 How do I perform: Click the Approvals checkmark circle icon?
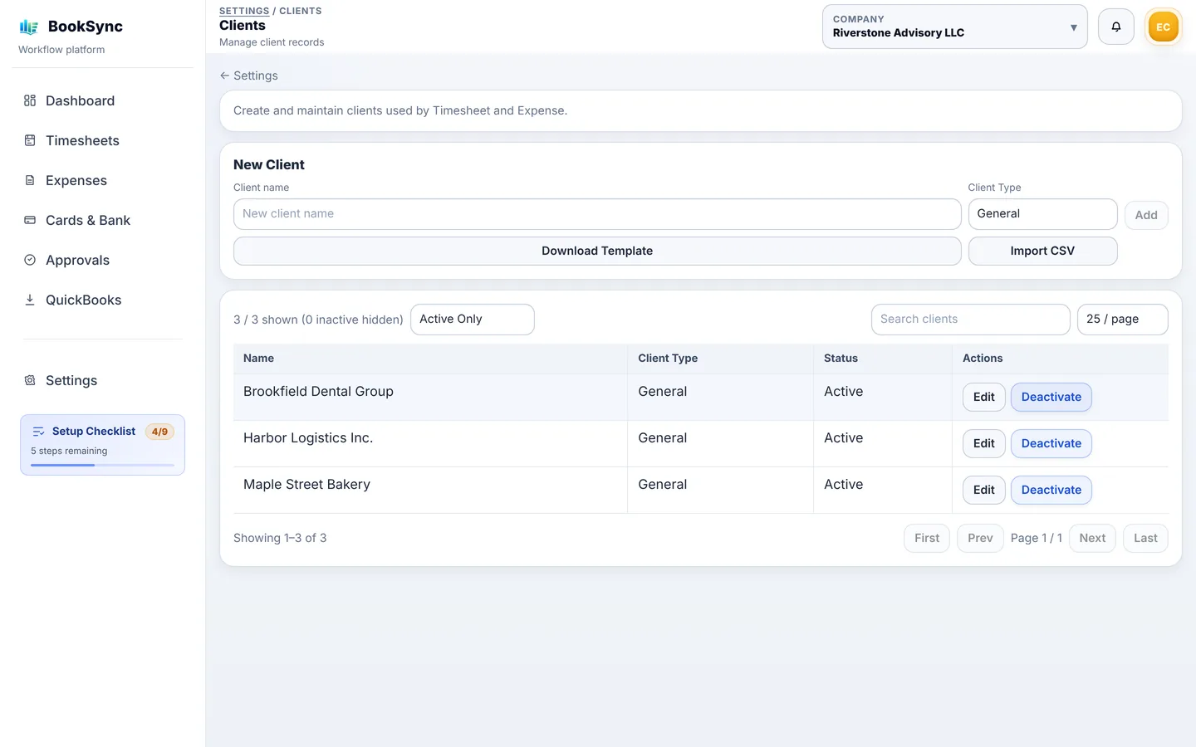tap(30, 260)
